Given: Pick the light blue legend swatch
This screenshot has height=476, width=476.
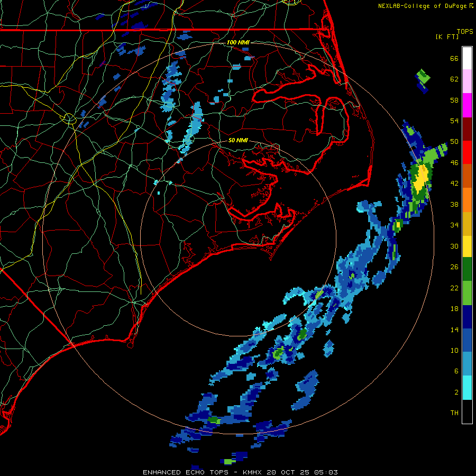Looking at the screenshot, I should click(x=467, y=364).
